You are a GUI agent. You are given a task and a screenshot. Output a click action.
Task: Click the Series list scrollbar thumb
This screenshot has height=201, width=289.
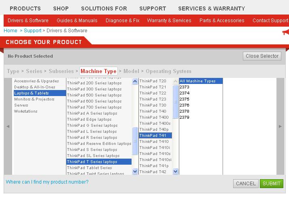[x=135, y=141]
